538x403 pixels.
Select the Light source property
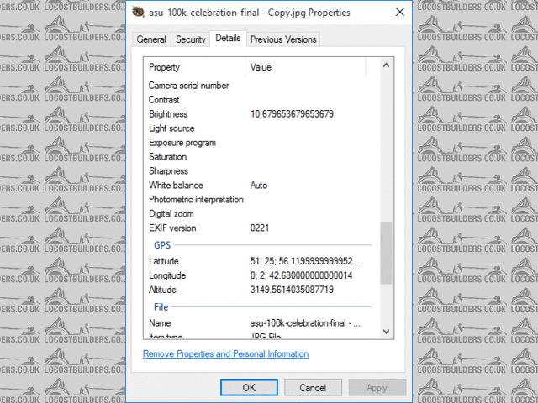pos(171,128)
